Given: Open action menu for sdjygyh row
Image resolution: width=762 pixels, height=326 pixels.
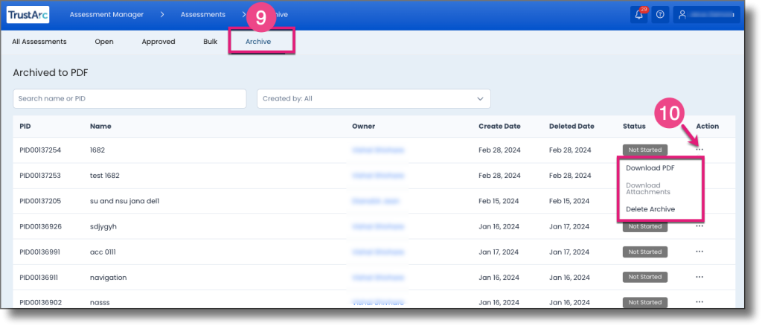Looking at the screenshot, I should [699, 226].
